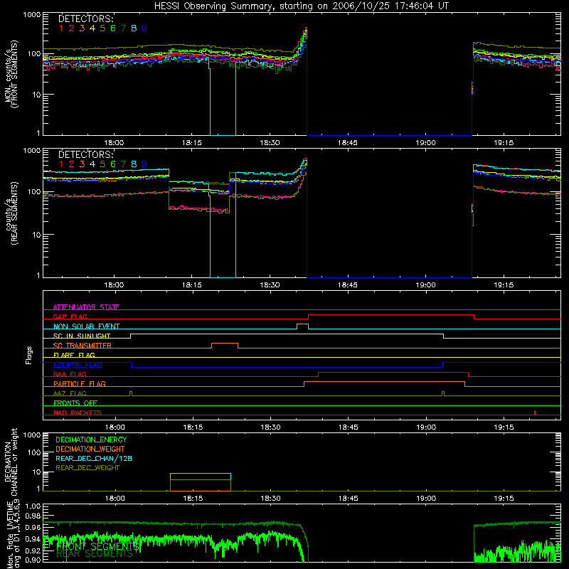569x569 pixels.
Task: Select red detector 1 in rear segments legend
Action: tap(61, 164)
